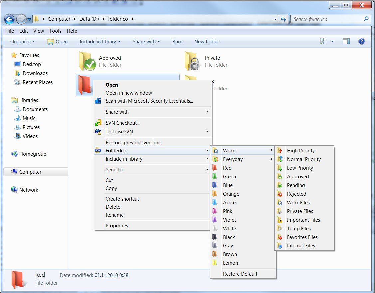375x293 pixels.
Task: Select the Internet Files folder icon
Action: (x=301, y=245)
